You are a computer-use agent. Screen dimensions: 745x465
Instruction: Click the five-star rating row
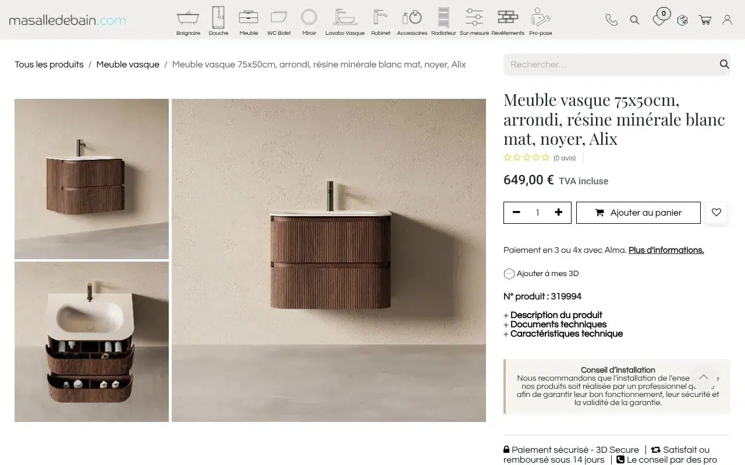click(526, 158)
